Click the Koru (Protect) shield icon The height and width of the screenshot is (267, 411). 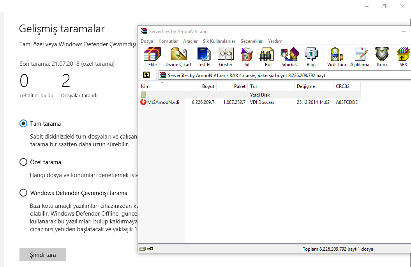tap(382, 57)
